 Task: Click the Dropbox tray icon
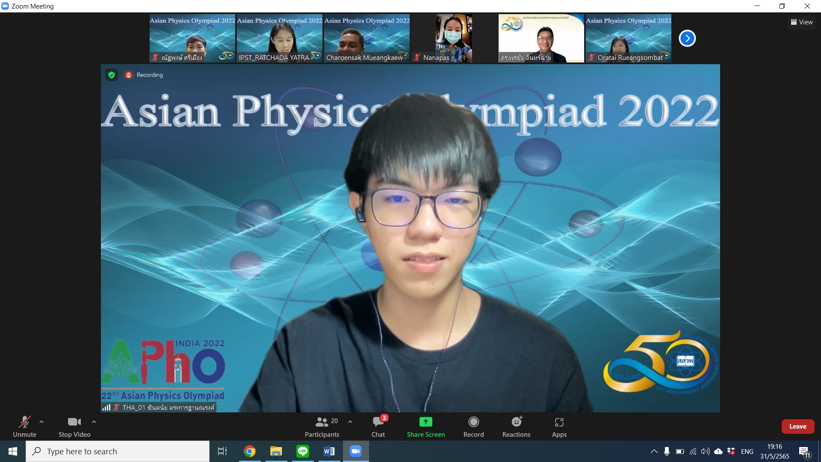pyautogui.click(x=731, y=451)
